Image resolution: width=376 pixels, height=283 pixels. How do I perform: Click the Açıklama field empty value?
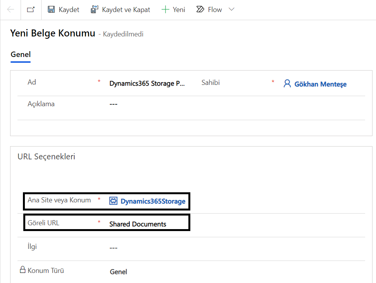[113, 104]
